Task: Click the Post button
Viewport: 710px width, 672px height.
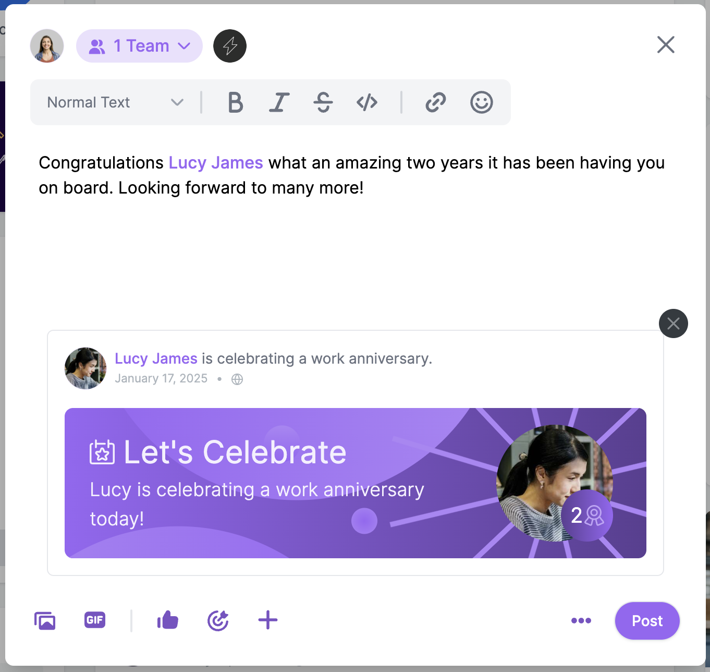Action: click(x=647, y=621)
